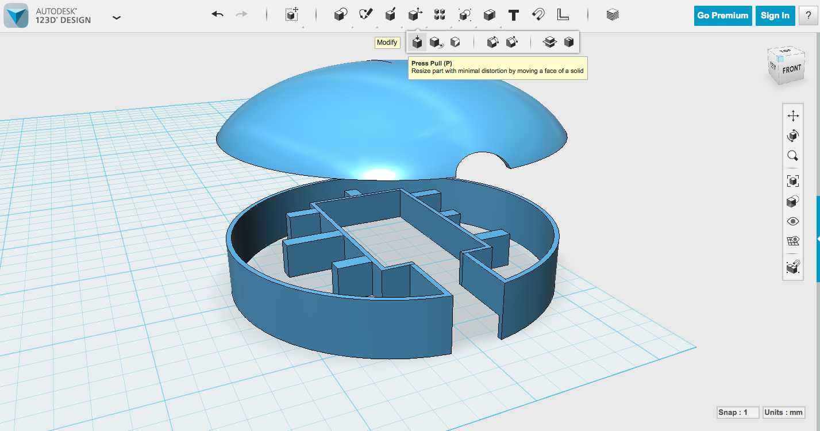The image size is (820, 431).
Task: Toggle the grid display in the sidebar
Action: pos(792,242)
